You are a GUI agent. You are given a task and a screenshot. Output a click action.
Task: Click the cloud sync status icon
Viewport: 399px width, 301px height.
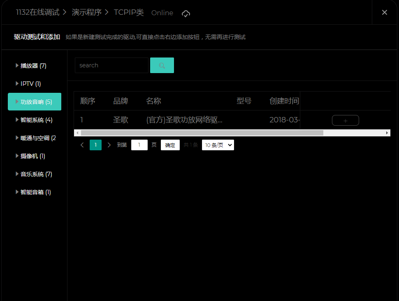click(186, 14)
